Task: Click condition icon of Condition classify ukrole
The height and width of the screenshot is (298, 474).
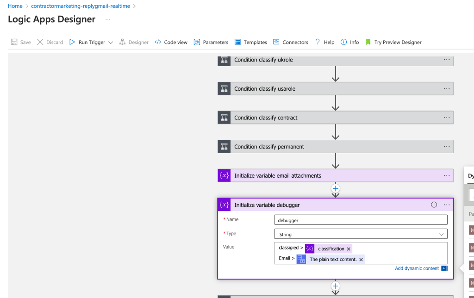Action: [x=224, y=60]
